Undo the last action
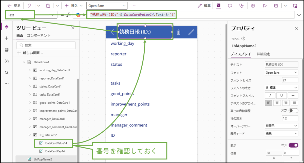304x163 pixels. click(29, 6)
